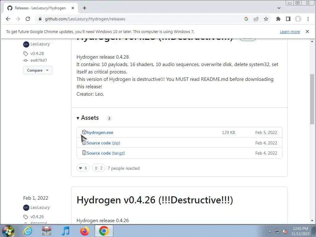This screenshot has height=237, width=316.
Task: Show hidden system tray icons
Action: 270,231
